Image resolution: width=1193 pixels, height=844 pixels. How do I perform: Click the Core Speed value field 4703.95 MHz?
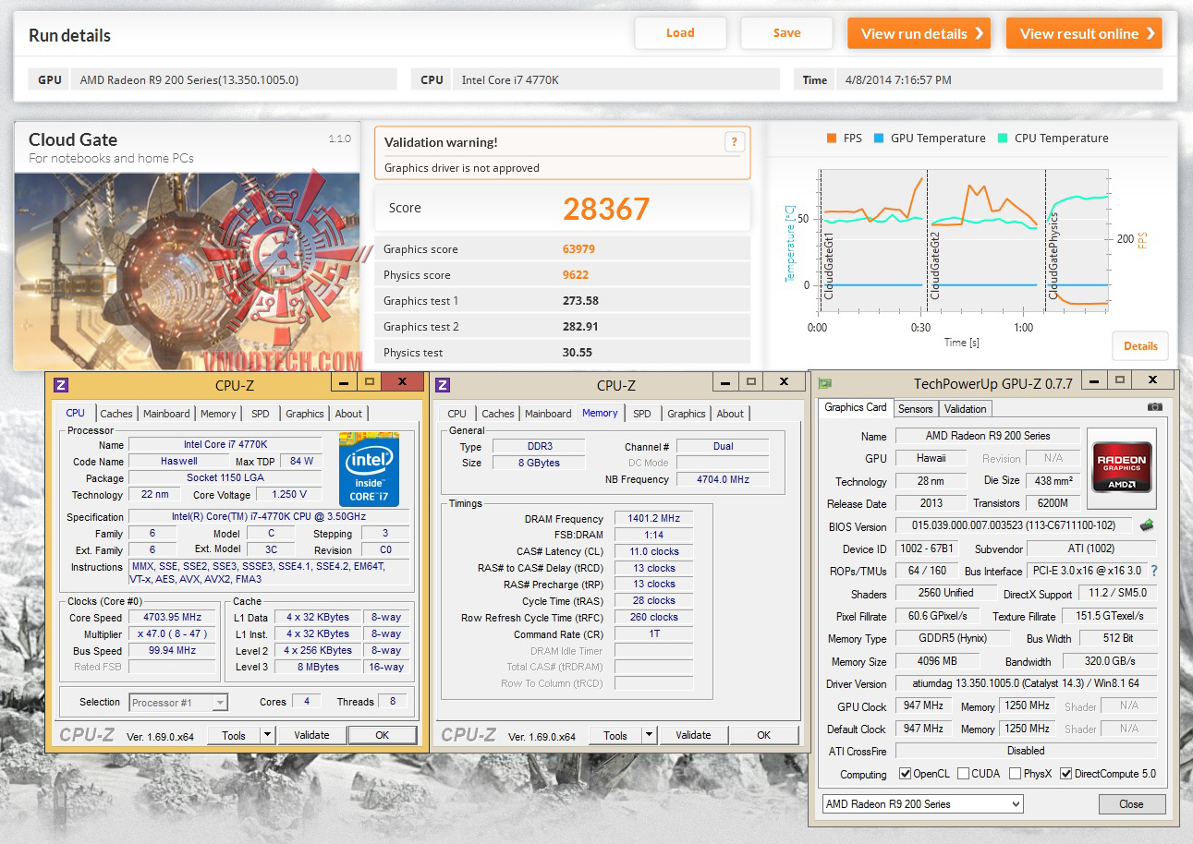[x=172, y=618]
